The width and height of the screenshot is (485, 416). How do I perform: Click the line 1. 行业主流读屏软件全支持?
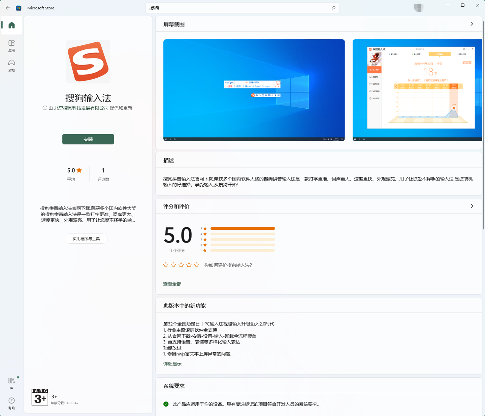190,330
